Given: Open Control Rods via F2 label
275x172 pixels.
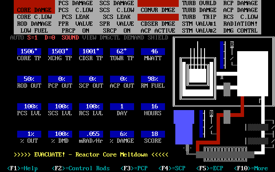Looking at the screenshot, I should pyautogui.click(x=81, y=168).
